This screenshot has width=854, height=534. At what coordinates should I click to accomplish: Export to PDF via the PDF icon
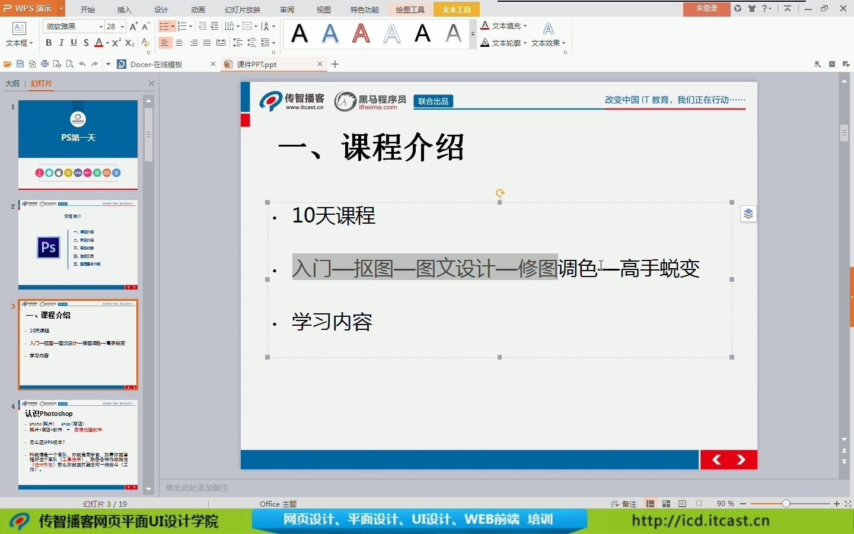click(x=32, y=64)
